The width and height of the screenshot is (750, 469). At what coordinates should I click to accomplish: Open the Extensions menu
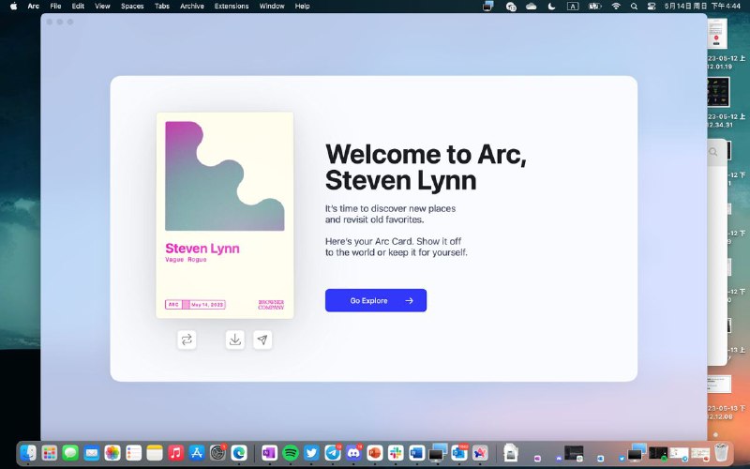pos(231,6)
